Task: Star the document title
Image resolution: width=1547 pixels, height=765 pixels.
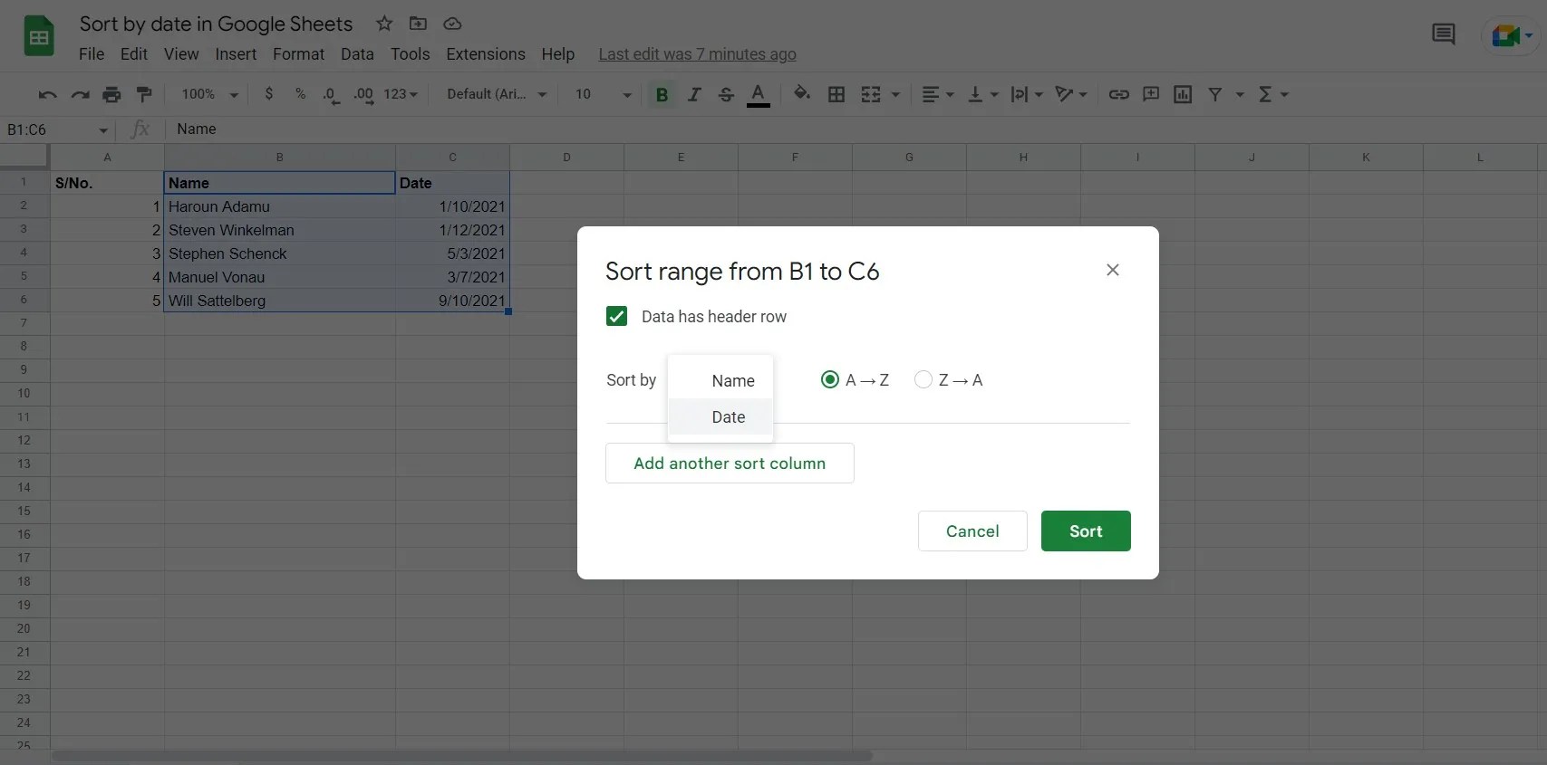Action: (384, 24)
